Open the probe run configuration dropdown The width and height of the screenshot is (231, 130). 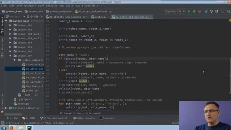pos(175,12)
